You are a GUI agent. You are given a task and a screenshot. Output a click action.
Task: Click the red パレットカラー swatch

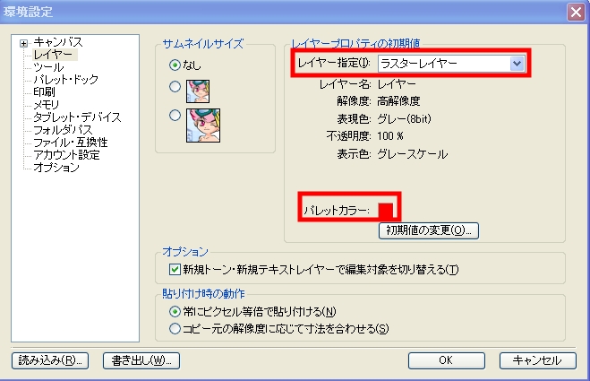coord(386,211)
